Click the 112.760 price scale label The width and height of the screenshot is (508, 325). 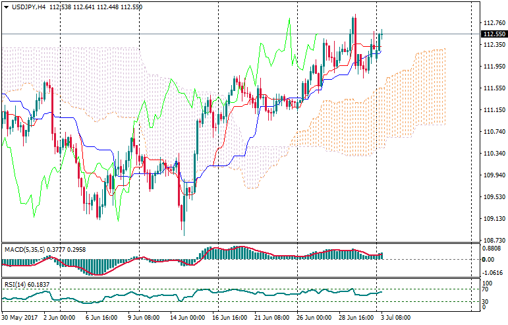pyautogui.click(x=494, y=23)
